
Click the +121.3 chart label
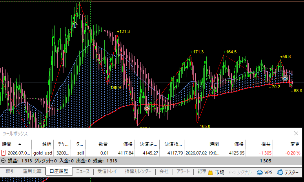pos(123,31)
